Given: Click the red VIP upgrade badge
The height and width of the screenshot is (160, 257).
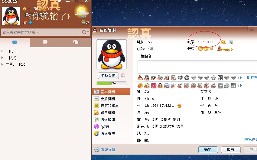Looking at the screenshot, I should click(x=50, y=9).
